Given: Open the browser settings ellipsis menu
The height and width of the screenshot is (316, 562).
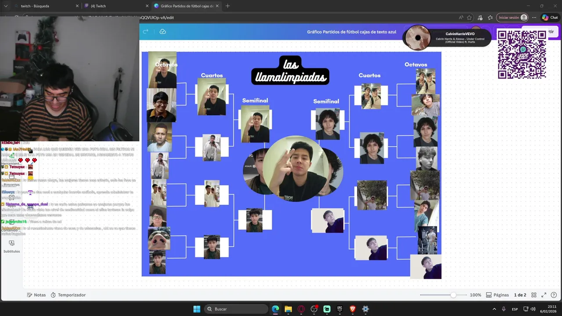Looking at the screenshot, I should coord(534,18).
